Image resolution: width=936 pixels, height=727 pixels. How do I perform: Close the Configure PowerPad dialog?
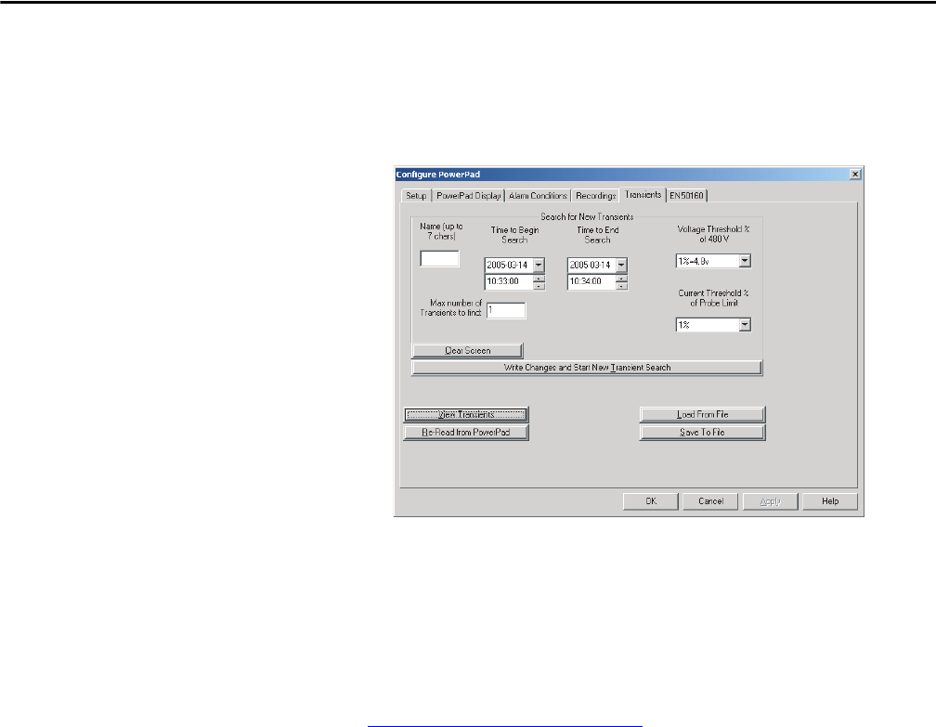(855, 175)
